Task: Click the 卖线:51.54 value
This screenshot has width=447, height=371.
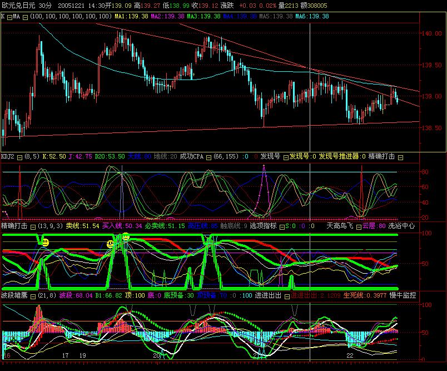Action: (x=82, y=226)
